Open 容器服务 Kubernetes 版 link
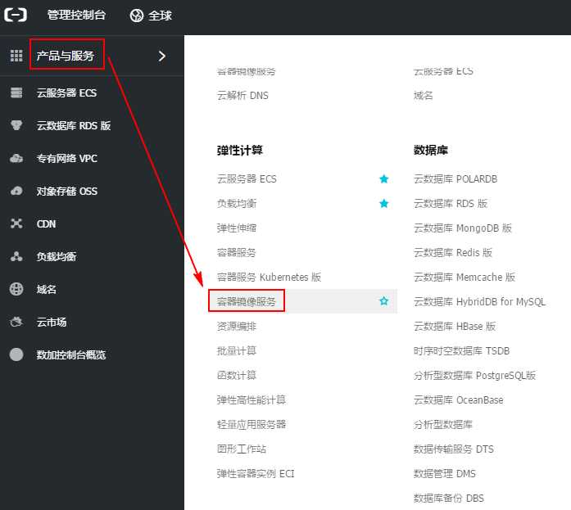The width and height of the screenshot is (571, 510). point(269,278)
